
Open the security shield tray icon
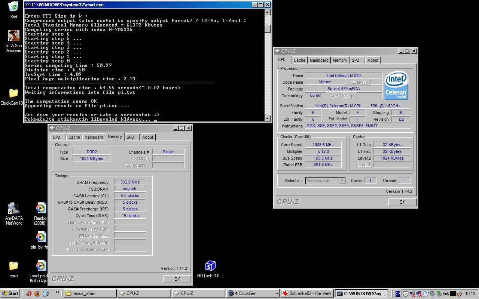[x=405, y=293]
